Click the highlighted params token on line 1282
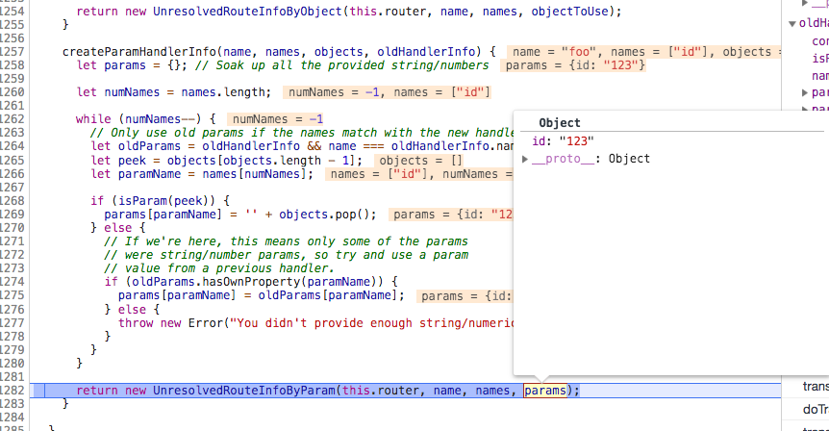Viewport: 829px width, 431px height. 545,391
